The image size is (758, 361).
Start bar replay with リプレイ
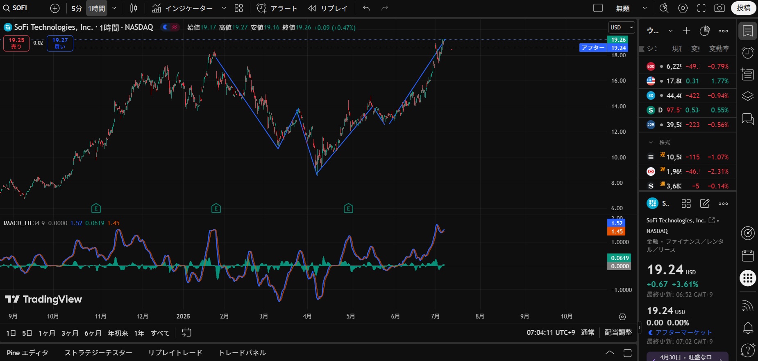pyautogui.click(x=328, y=8)
